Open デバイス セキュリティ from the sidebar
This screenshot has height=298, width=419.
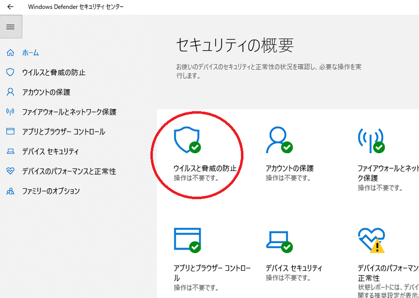[50, 152]
